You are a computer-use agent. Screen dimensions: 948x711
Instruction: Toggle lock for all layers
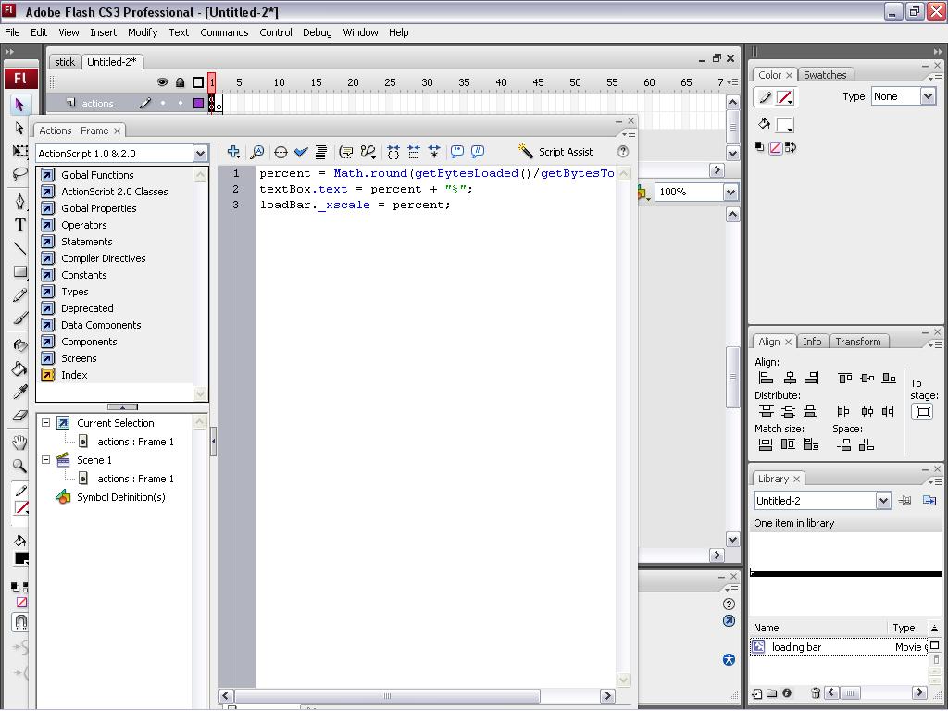click(x=180, y=82)
